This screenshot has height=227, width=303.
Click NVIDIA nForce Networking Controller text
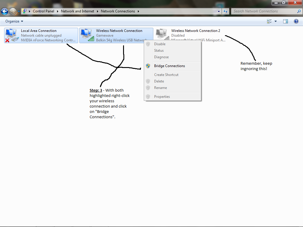pos(48,40)
